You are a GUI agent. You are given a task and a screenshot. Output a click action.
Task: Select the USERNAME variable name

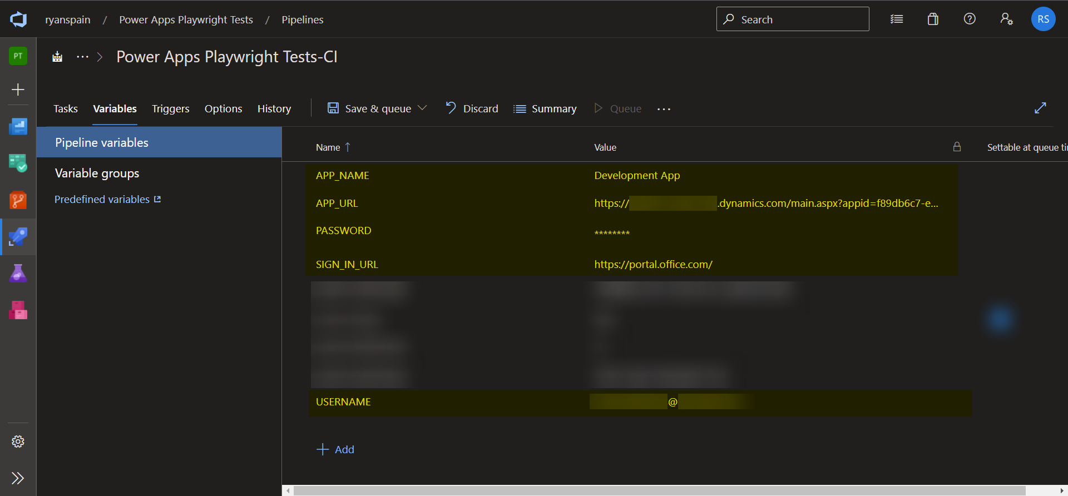click(343, 402)
